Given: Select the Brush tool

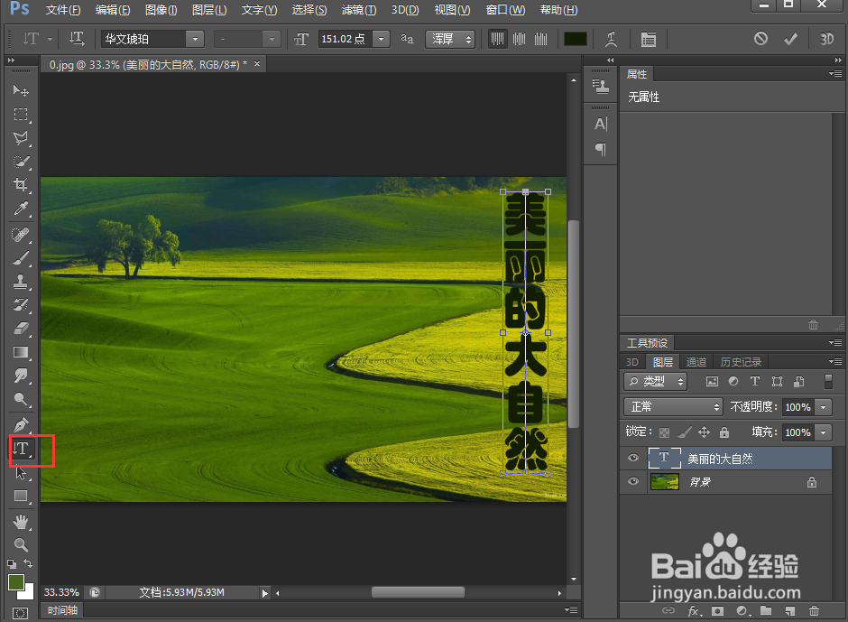Looking at the screenshot, I should tap(21, 258).
